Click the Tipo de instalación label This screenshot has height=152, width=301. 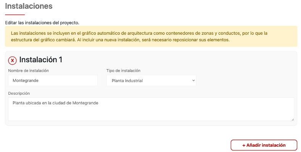[123, 71]
